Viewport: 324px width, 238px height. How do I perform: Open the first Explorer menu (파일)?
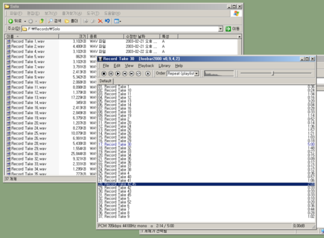(x=16, y=13)
